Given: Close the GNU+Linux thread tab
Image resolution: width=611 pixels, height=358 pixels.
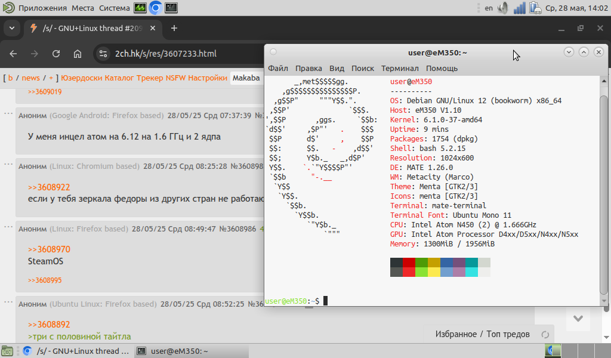Looking at the screenshot, I should point(153,28).
